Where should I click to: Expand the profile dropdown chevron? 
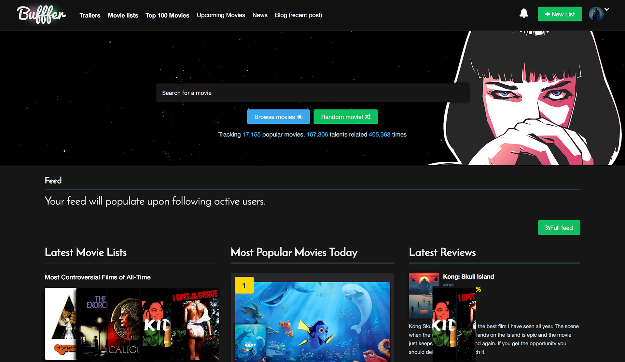click(607, 9)
